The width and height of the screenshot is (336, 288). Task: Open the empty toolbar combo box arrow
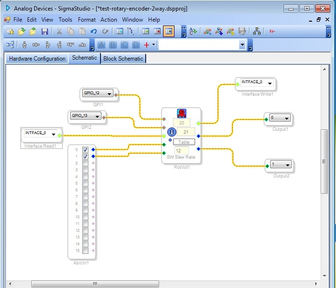coord(242,45)
